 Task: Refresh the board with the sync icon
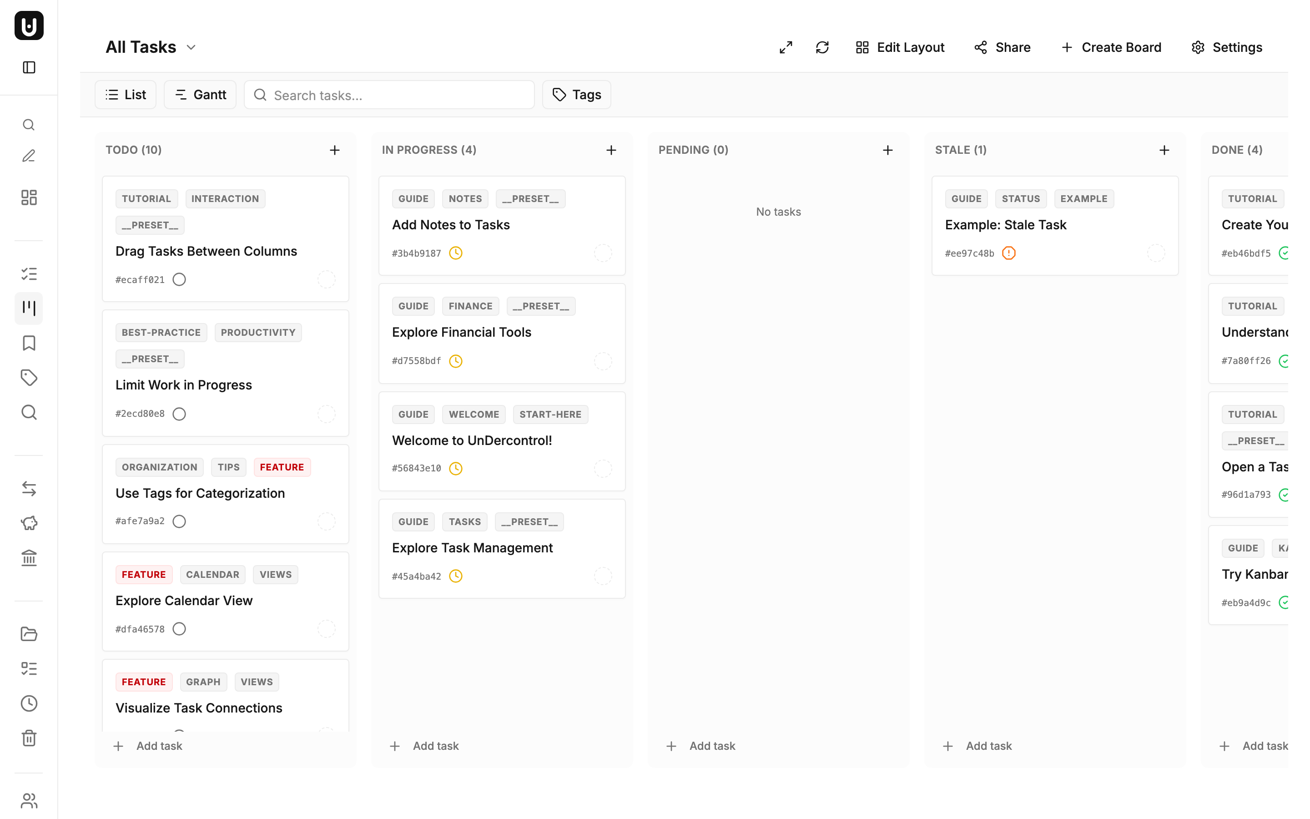tap(822, 47)
